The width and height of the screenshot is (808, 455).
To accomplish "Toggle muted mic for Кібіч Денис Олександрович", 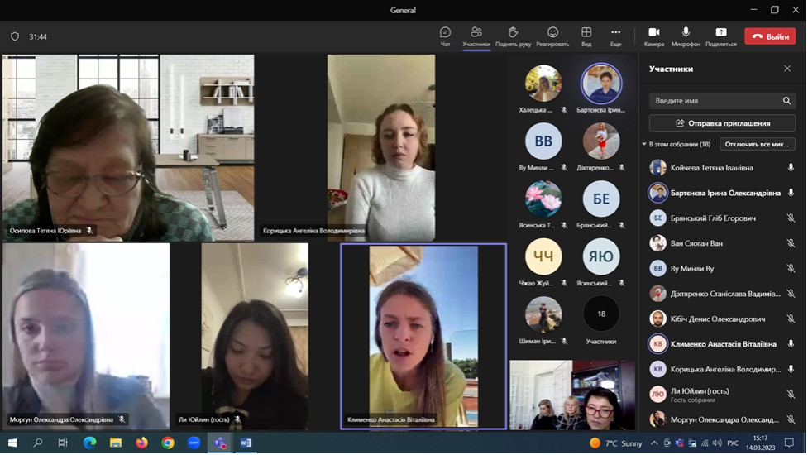I will (791, 319).
